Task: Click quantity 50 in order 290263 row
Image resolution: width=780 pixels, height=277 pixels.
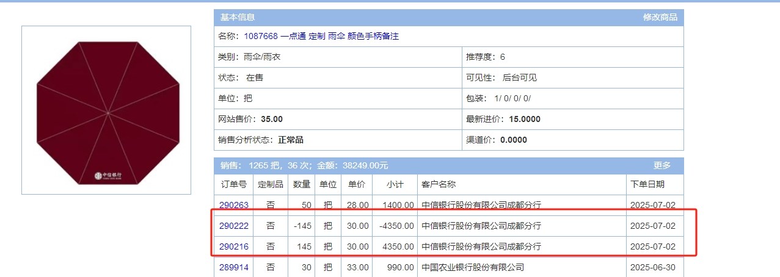Action: [302, 205]
